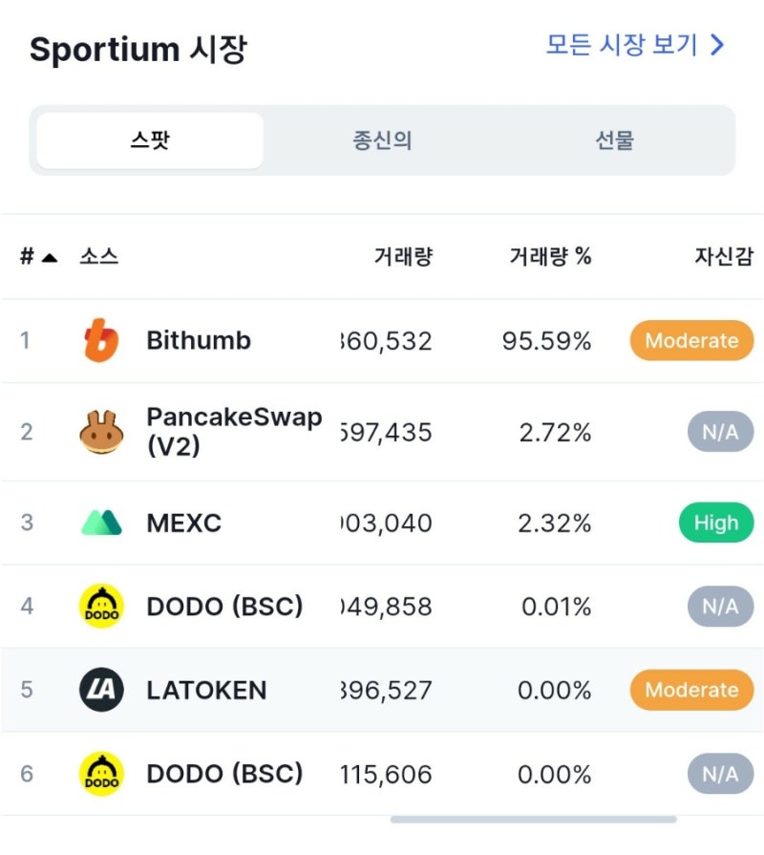764x855 pixels.
Task: Open the PancakeSwap (V2) market name
Action: tap(234, 431)
